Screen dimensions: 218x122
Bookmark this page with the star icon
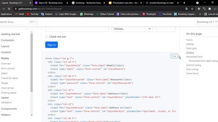(192, 9)
